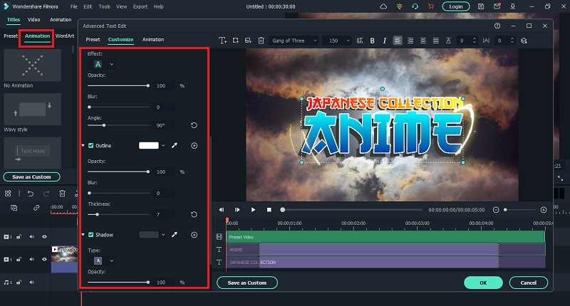
Task: Pick the Outline color with the eyedropper
Action: tap(175, 145)
